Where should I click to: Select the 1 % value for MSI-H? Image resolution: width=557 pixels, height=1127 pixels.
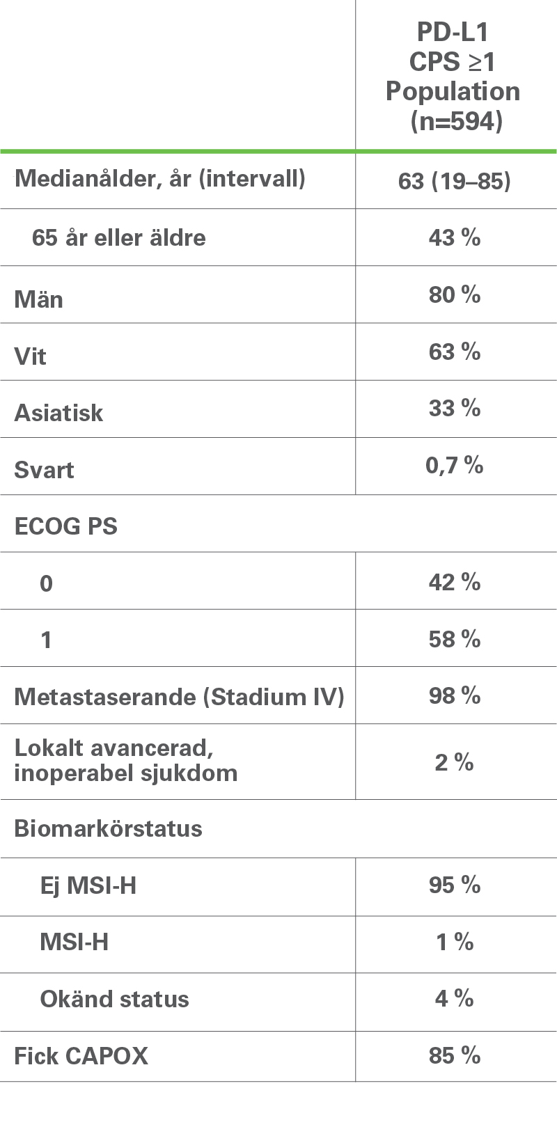click(x=455, y=942)
